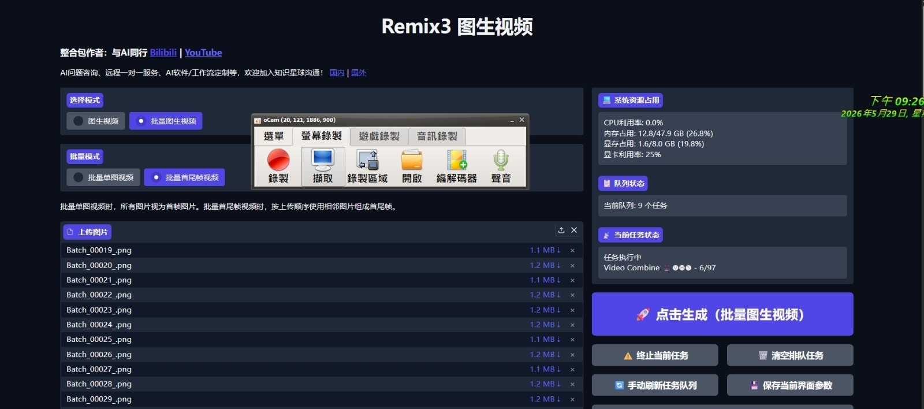Click the 保存当前界面参数 button
This screenshot has height=409, width=924.
click(790, 385)
